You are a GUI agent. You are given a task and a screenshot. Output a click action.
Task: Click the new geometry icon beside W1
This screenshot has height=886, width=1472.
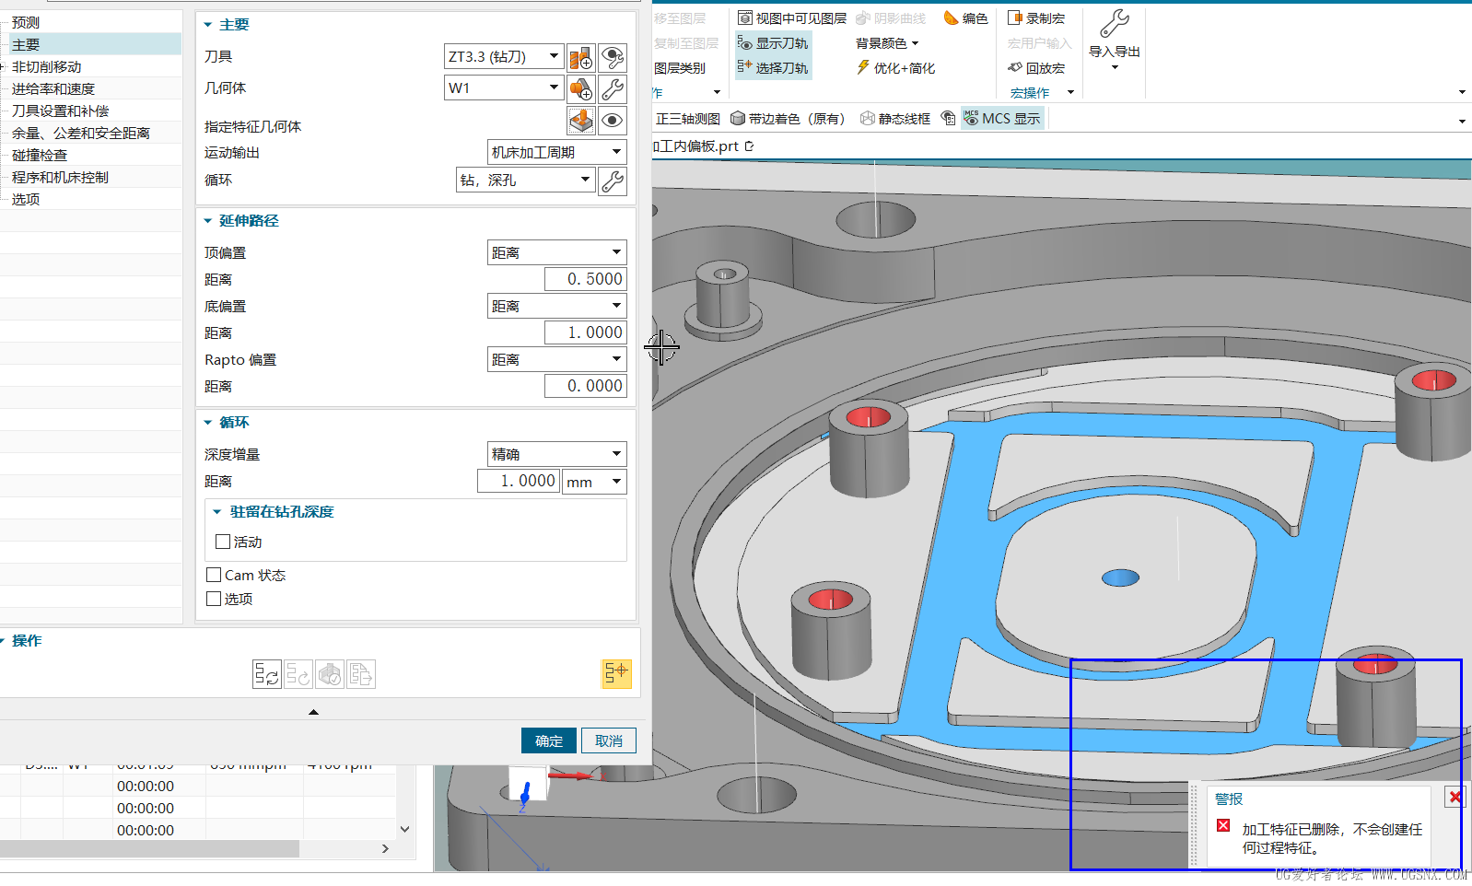[x=580, y=89]
